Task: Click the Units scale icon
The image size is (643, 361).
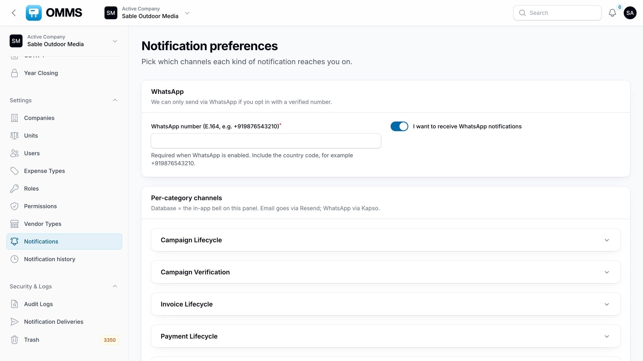Action: pyautogui.click(x=14, y=136)
